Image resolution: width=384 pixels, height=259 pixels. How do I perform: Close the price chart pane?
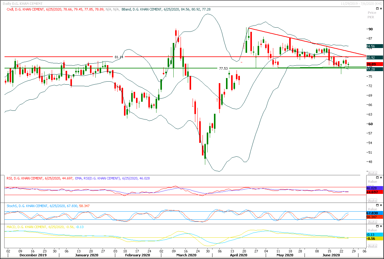click(x=381, y=8)
